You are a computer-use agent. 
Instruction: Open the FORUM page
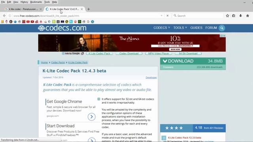click(211, 28)
